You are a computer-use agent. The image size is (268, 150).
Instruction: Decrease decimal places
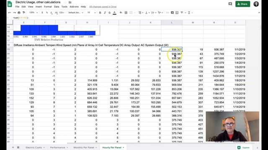pyautogui.click(x=52, y=12)
